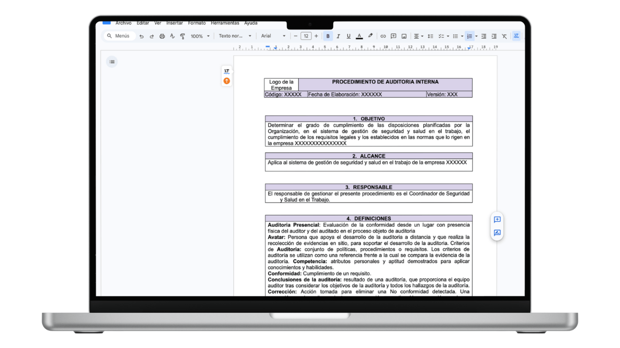Click the font size input field

pos(306,36)
